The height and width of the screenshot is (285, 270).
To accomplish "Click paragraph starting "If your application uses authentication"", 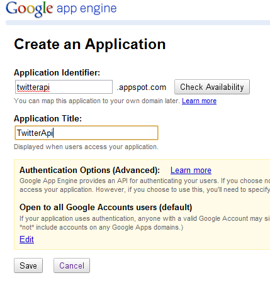I will (x=145, y=223).
